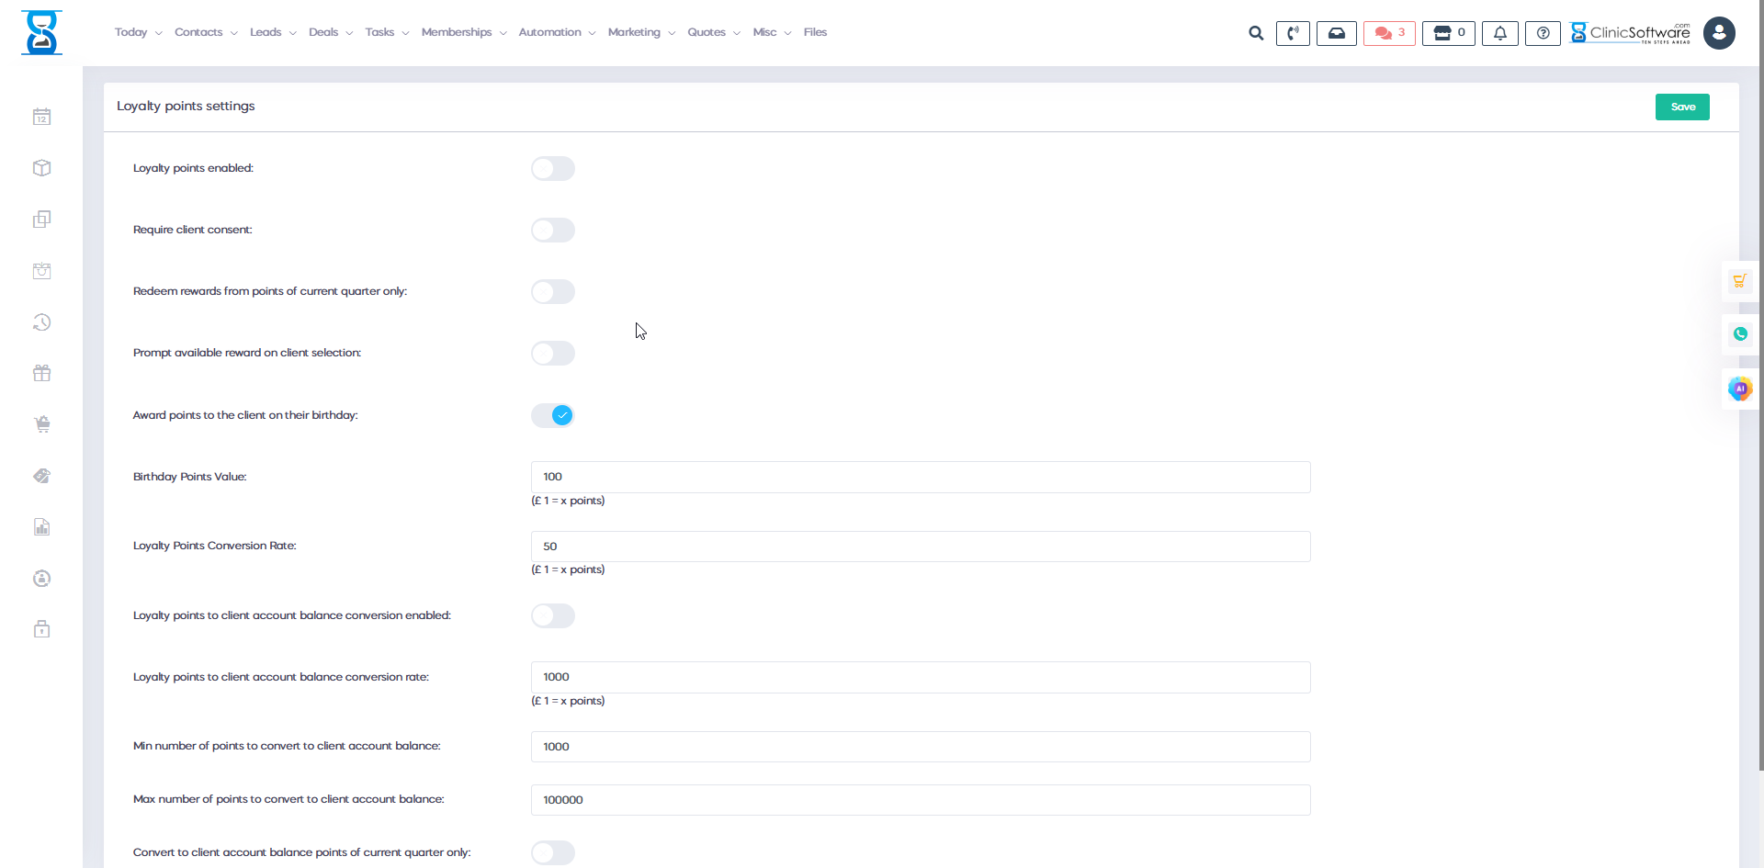Open notifications via the bell icon
The height and width of the screenshot is (868, 1764).
(1500, 33)
